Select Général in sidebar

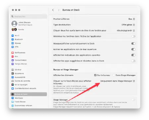click(29, 70)
